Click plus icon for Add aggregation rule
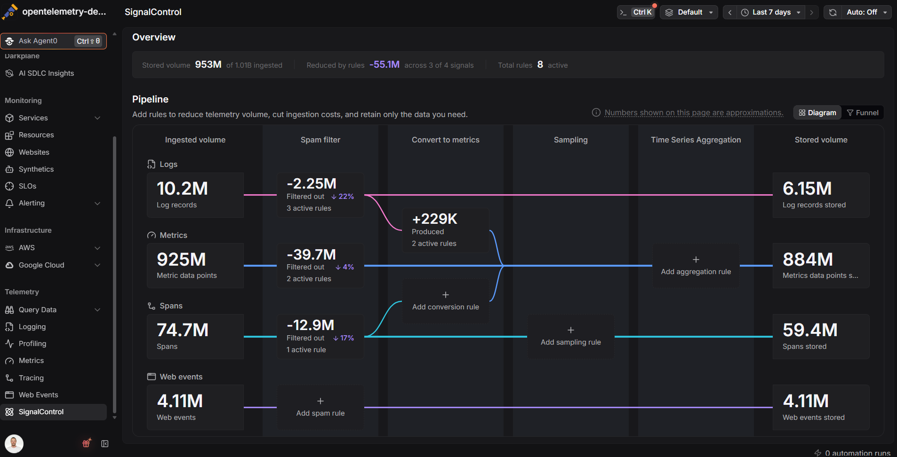 pyautogui.click(x=696, y=260)
